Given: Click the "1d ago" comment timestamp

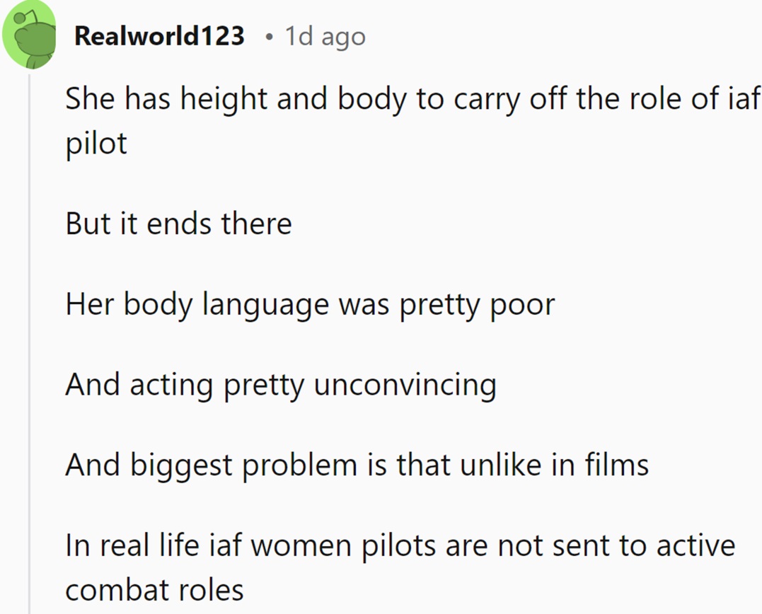Looking at the screenshot, I should click(325, 36).
